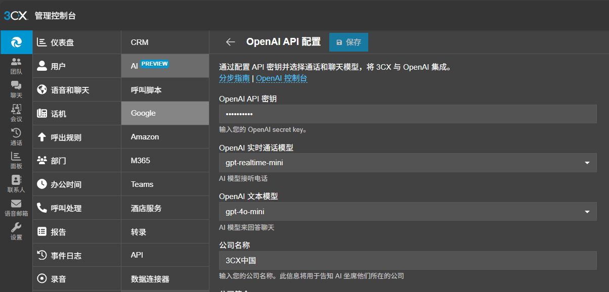
Task: Click the 仪表盘 dashboard chart icon
Action: point(42,42)
